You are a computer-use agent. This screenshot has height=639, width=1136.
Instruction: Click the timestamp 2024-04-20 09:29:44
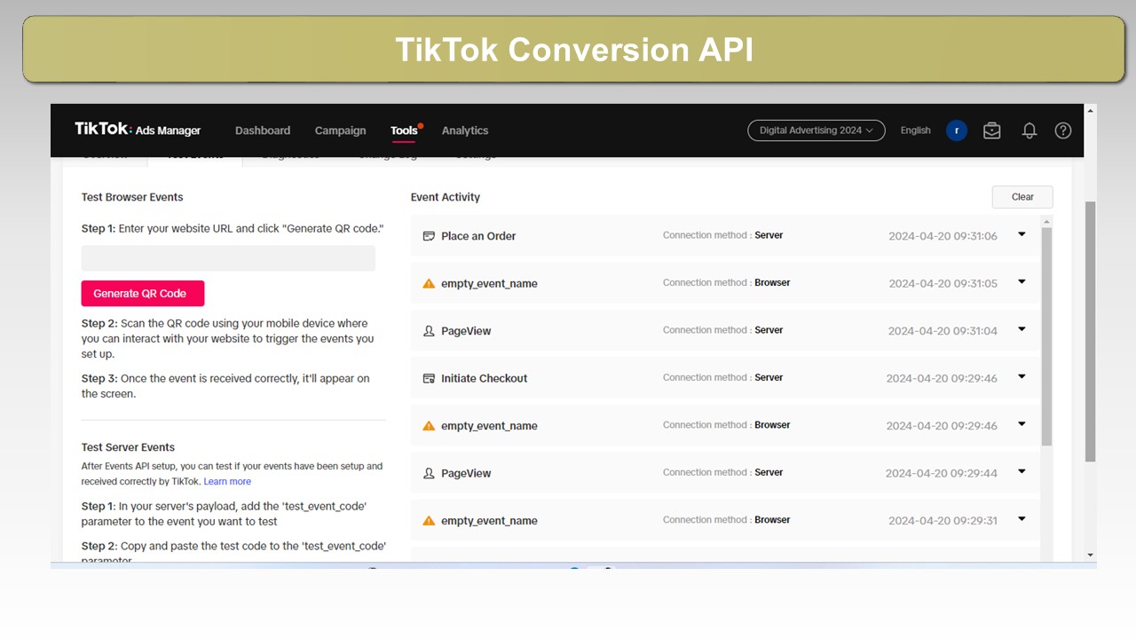[x=941, y=473]
